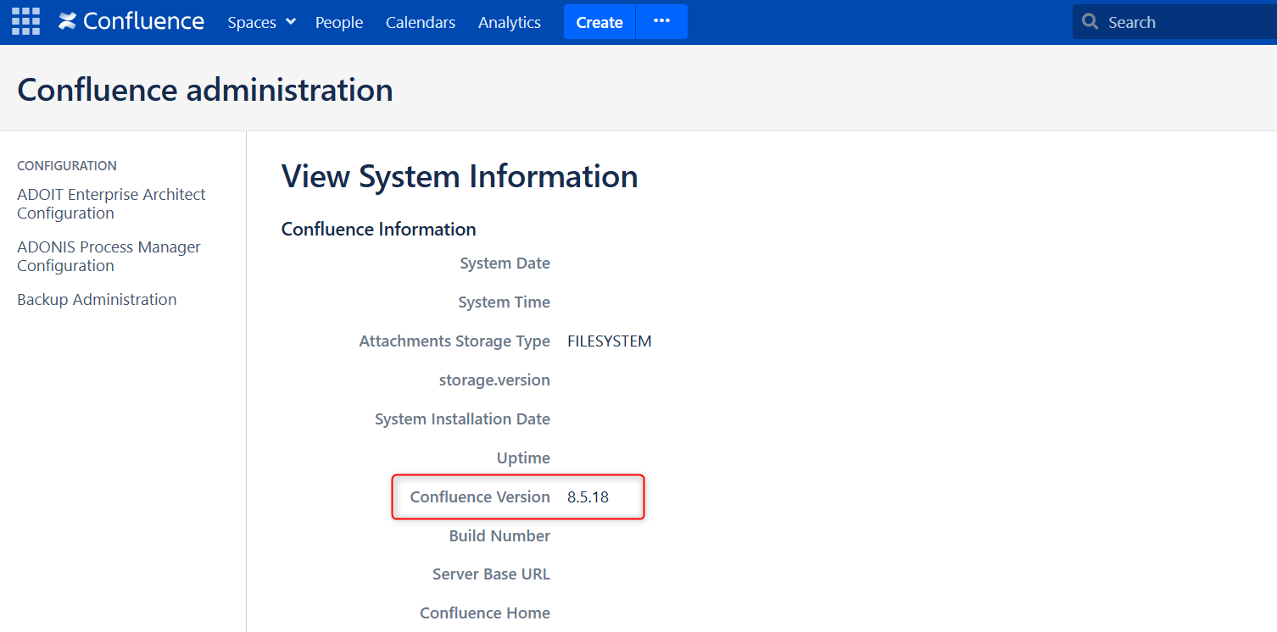Click the View System Information title

pyautogui.click(x=460, y=176)
